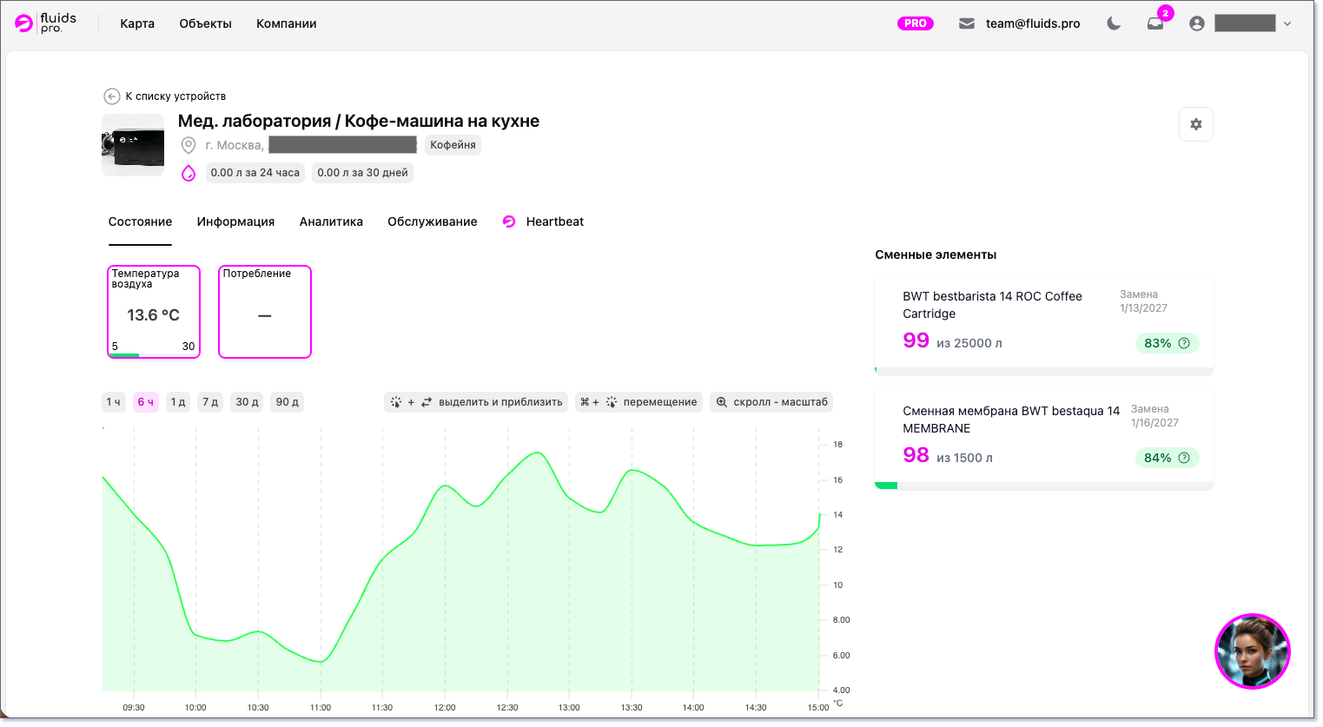Click перемещение hint chip
This screenshot has width=1323, height=727.
click(638, 402)
